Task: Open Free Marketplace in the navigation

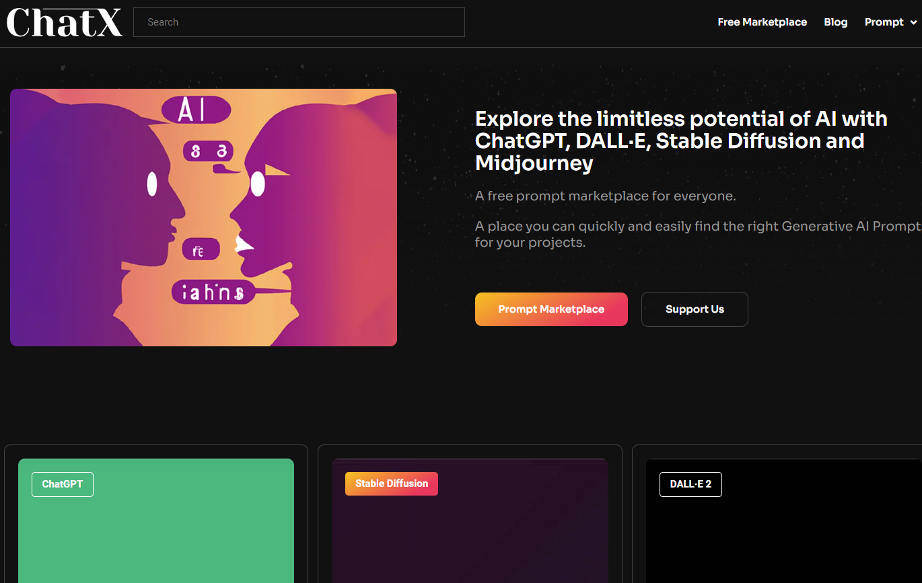Action: (x=762, y=22)
